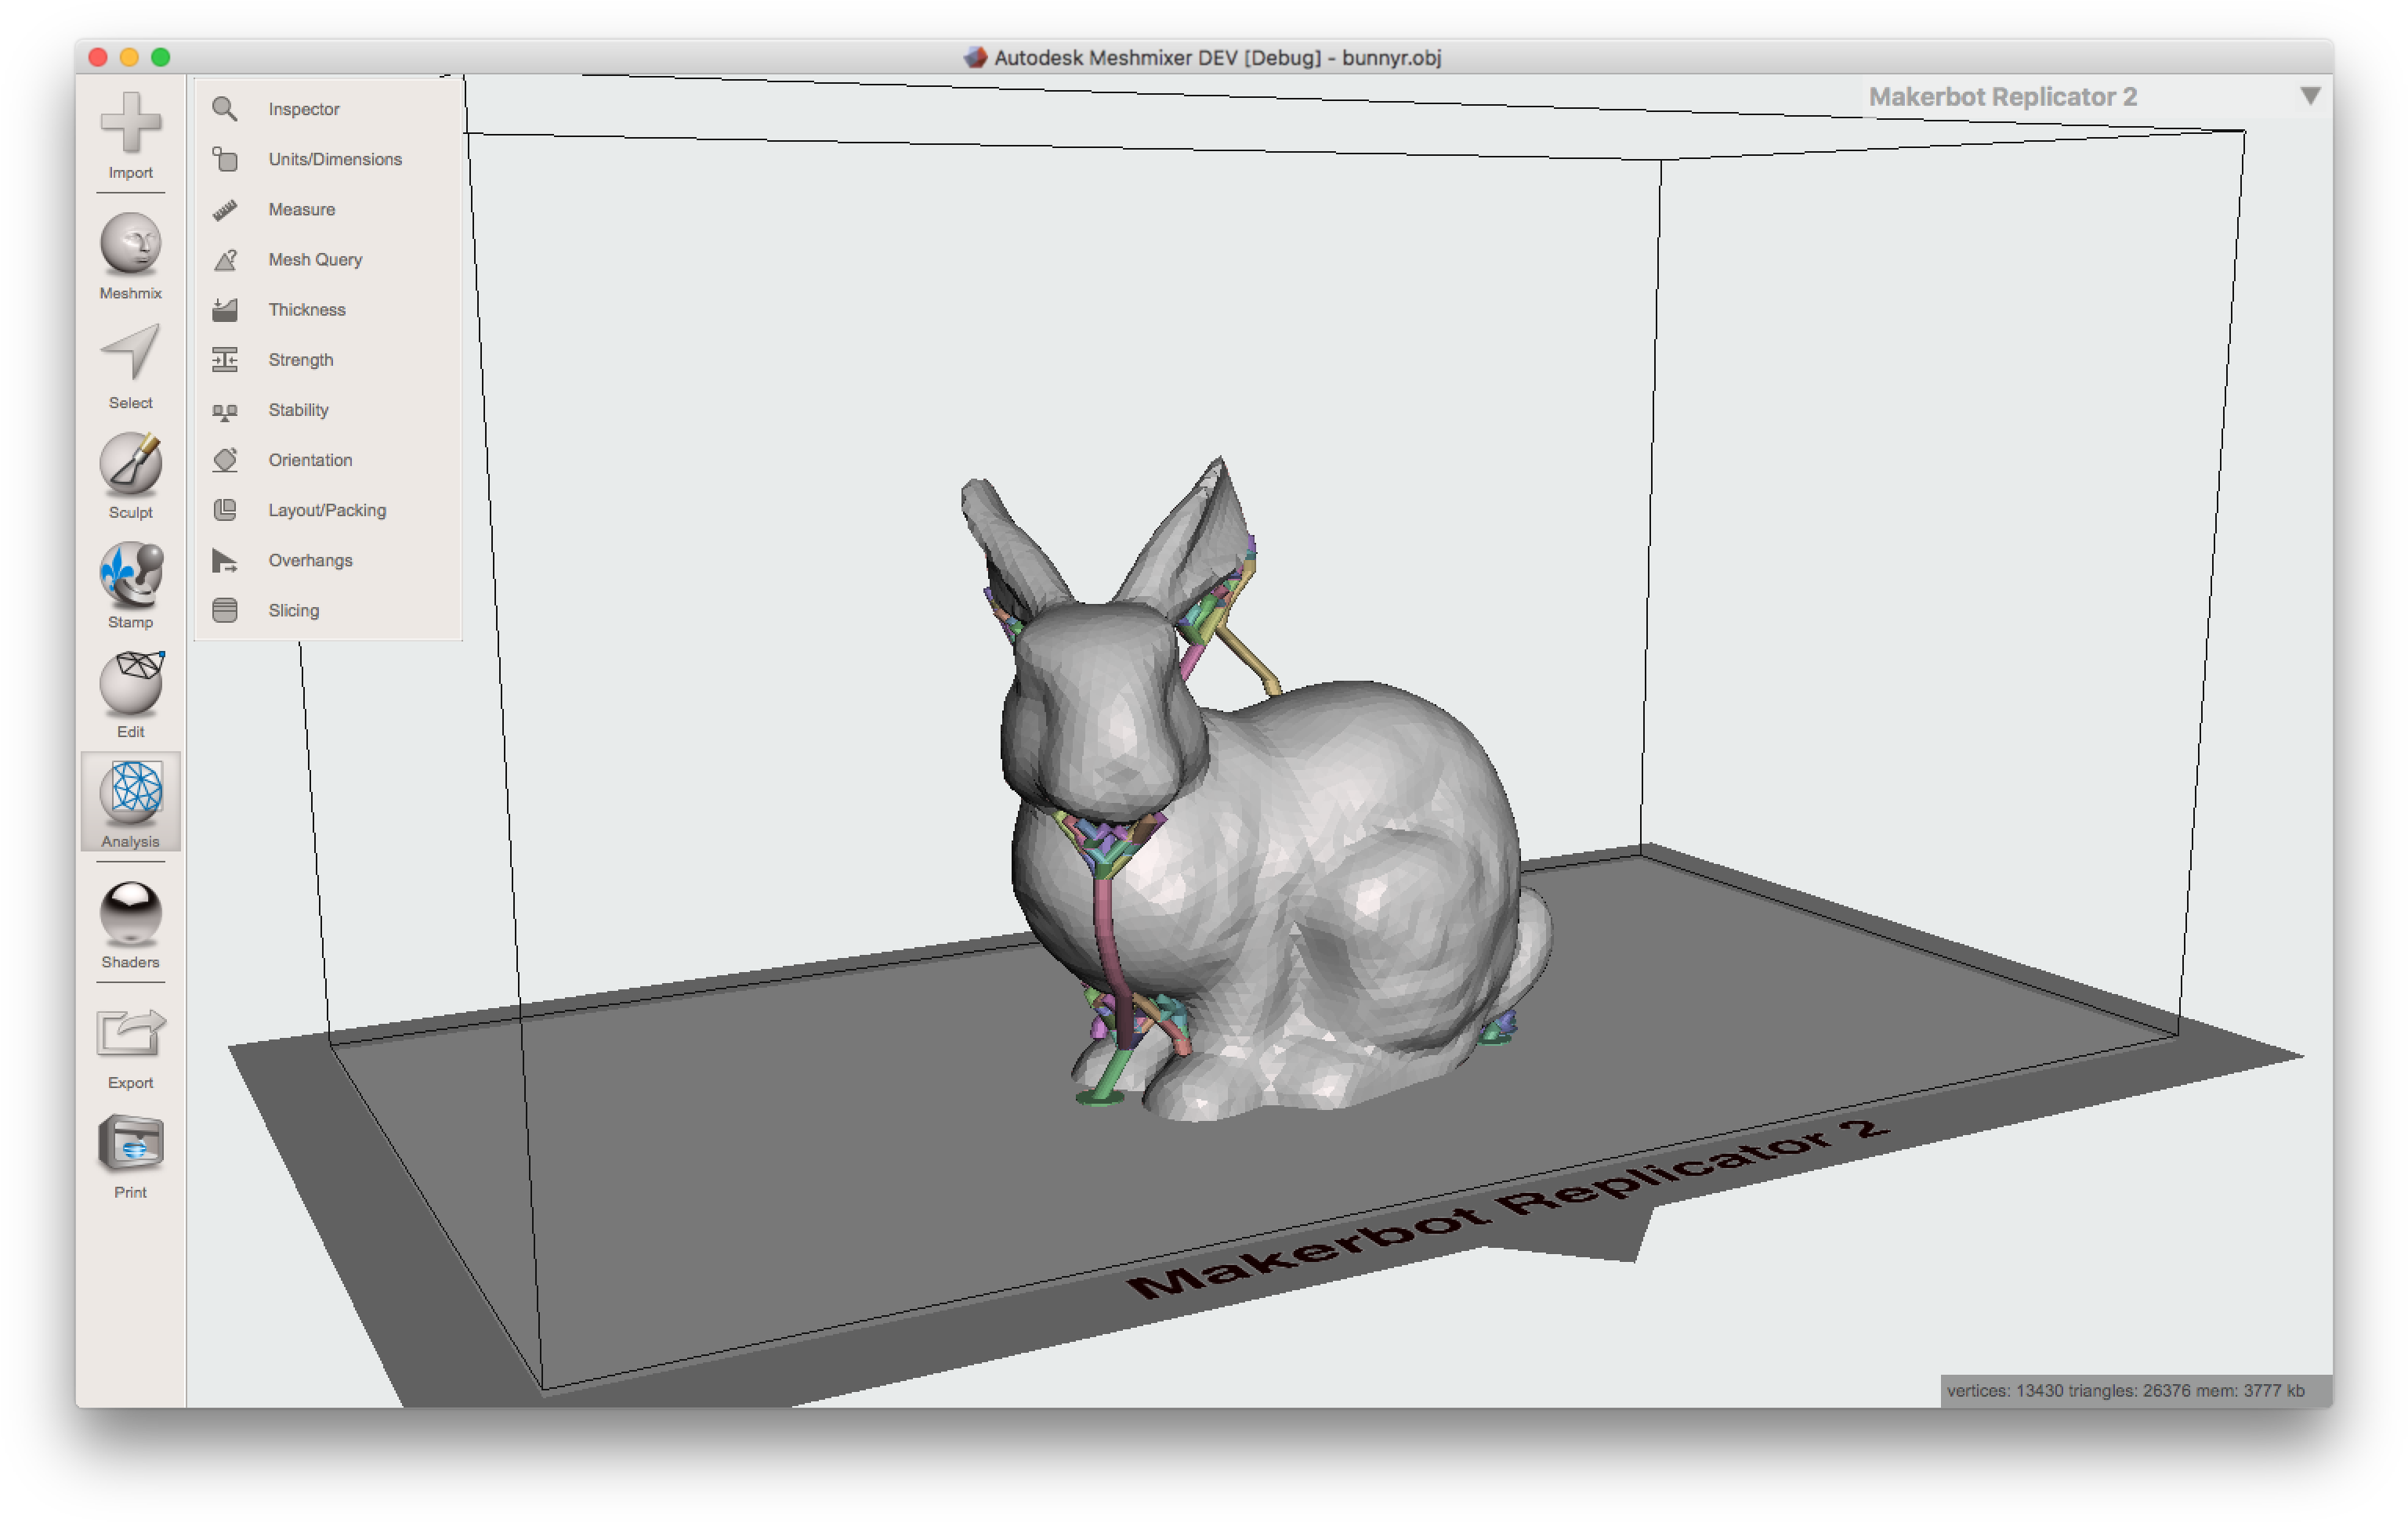The width and height of the screenshot is (2408, 1522).
Task: Run the Inspector analysis
Action: (302, 109)
